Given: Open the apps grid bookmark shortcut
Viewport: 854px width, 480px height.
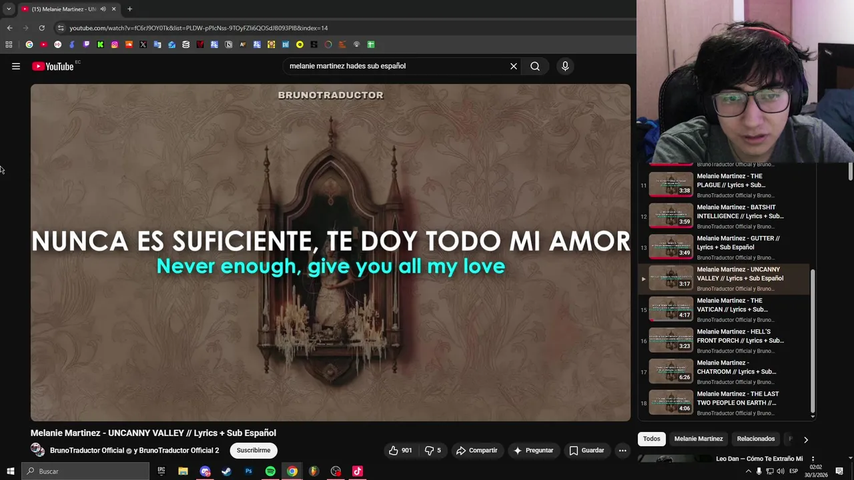Looking at the screenshot, I should tap(9, 45).
